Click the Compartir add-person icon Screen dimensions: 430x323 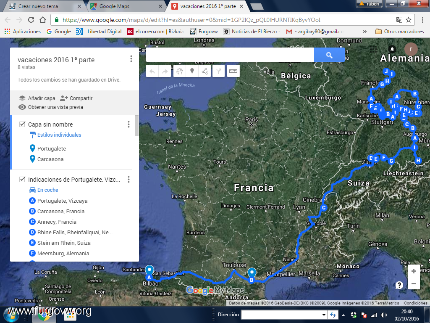point(64,98)
